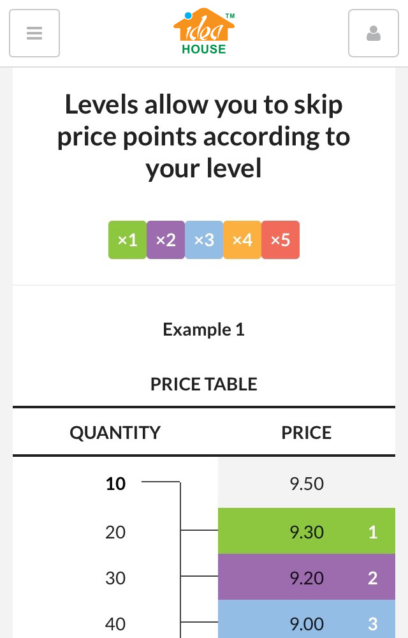
Task: Click the PRICE TABLE title
Action: tap(204, 384)
